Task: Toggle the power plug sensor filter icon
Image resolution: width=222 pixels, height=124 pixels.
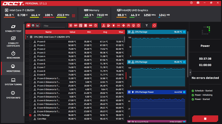Action: tap(113, 25)
